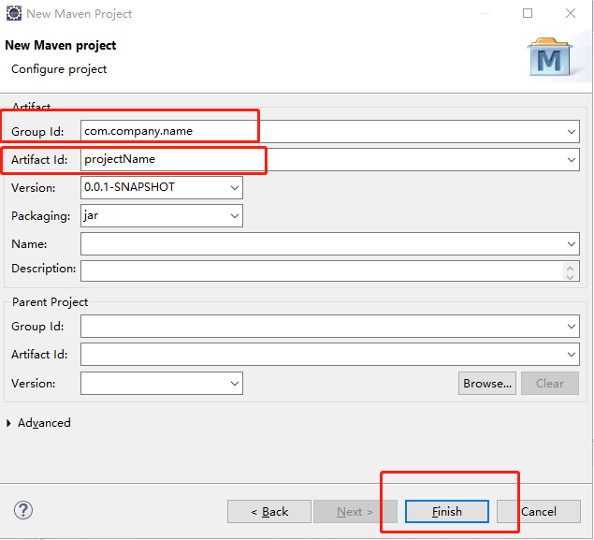Open the help question mark icon
Viewport: 594px width, 540px height.
tap(23, 510)
